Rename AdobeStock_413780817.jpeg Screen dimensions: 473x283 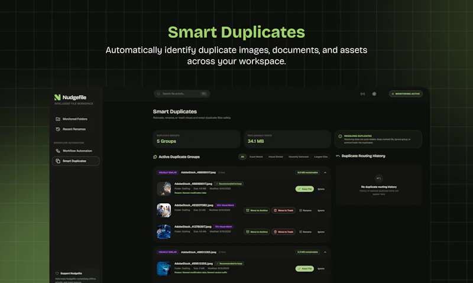click(x=305, y=232)
